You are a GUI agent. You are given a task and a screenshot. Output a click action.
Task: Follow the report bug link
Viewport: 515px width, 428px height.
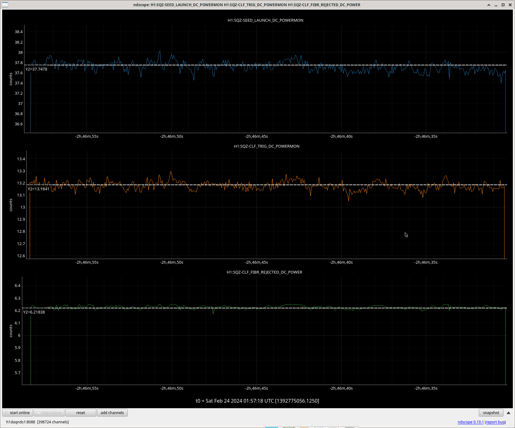[x=495, y=422]
